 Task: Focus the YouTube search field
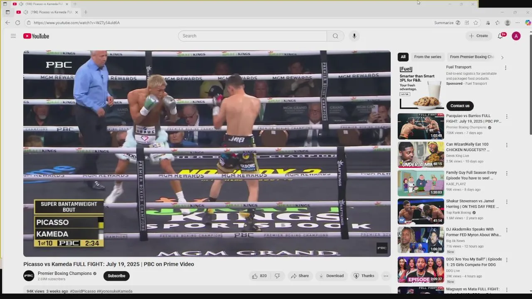[252, 36]
